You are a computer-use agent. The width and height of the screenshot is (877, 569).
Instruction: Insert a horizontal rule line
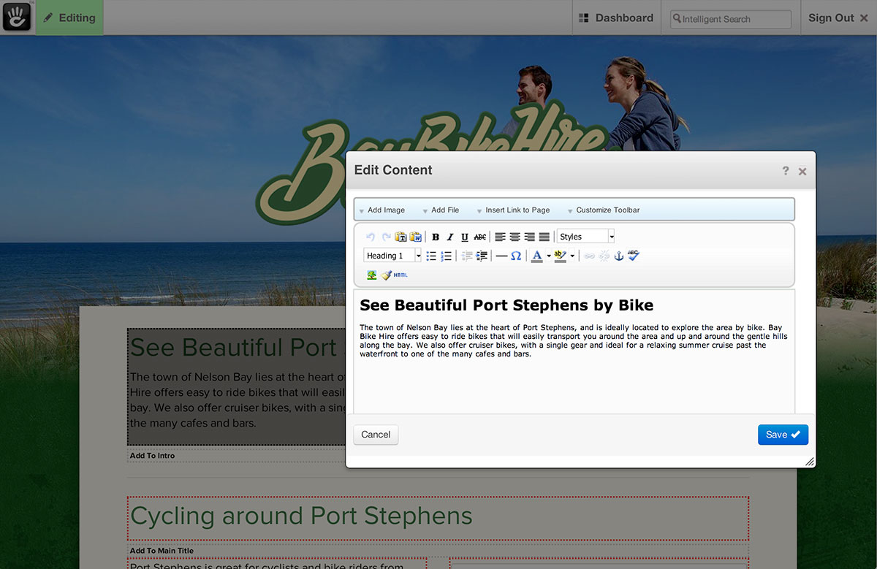pyautogui.click(x=501, y=256)
